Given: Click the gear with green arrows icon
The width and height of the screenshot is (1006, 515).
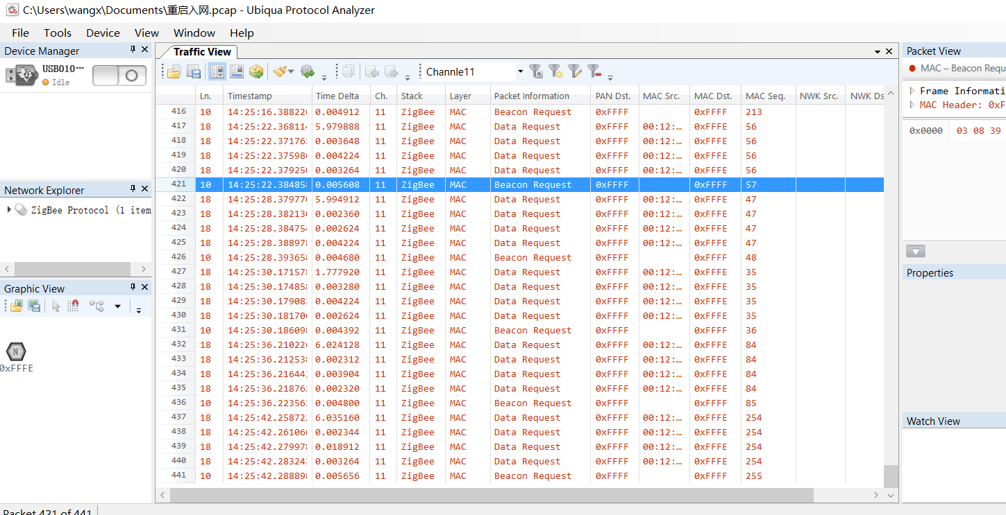Looking at the screenshot, I should click(x=307, y=71).
